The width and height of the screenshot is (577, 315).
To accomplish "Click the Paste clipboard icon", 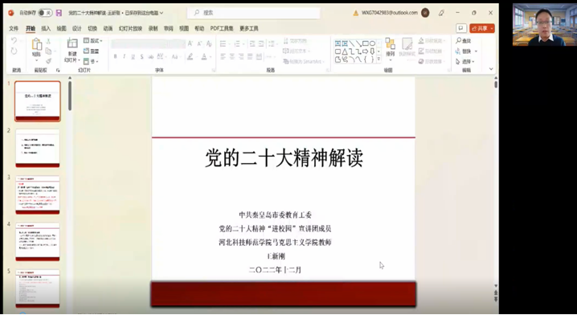I will (36, 44).
